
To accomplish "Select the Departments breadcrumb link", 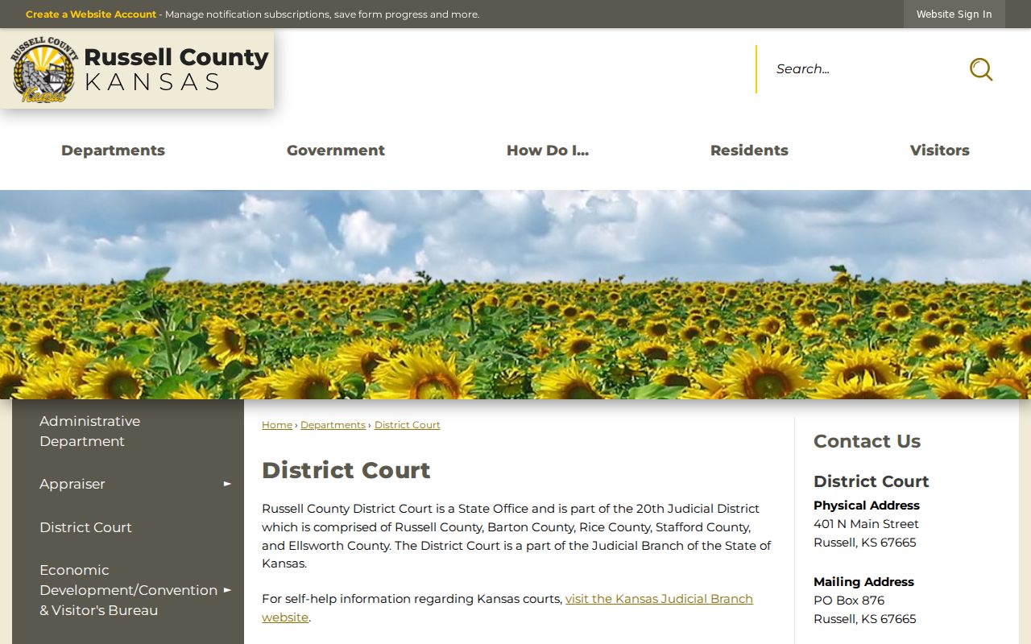I will (x=333, y=425).
